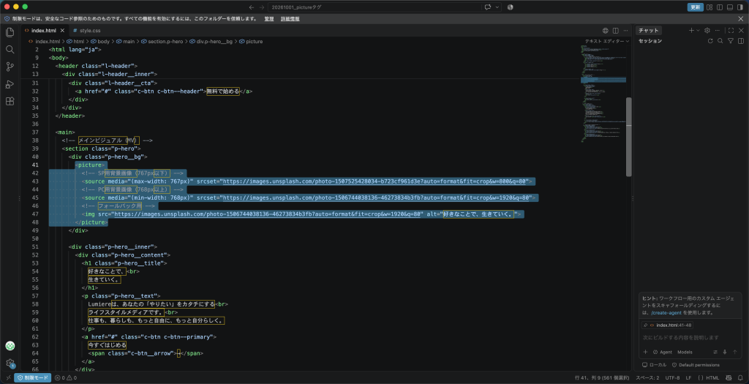Open the Explorer view in activity bar
749x384 pixels.
(10, 32)
